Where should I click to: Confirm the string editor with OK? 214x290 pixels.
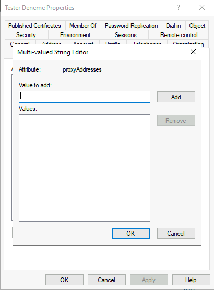click(131, 233)
